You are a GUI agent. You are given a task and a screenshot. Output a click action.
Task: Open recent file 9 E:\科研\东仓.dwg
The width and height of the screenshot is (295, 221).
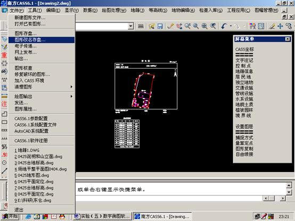(x=42, y=201)
